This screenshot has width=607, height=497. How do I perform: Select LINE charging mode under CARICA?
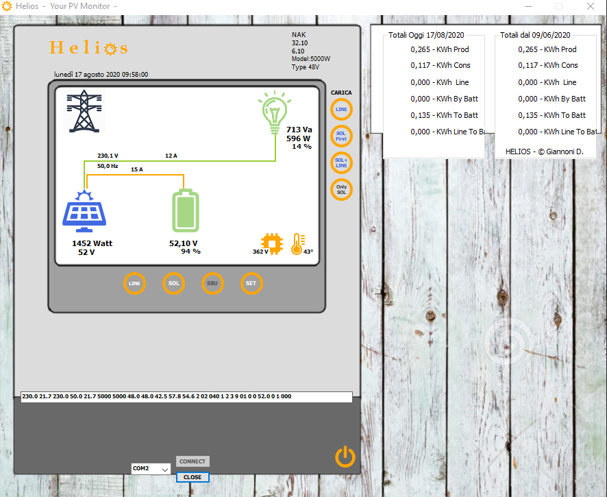tap(341, 109)
